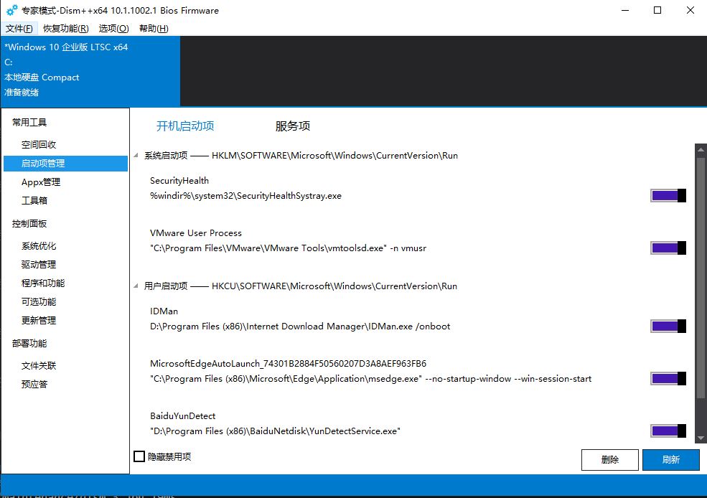Screen dimensions: 707x498
Task: Collapse the 用户启动项 HKCU group arrow
Action: point(137,286)
